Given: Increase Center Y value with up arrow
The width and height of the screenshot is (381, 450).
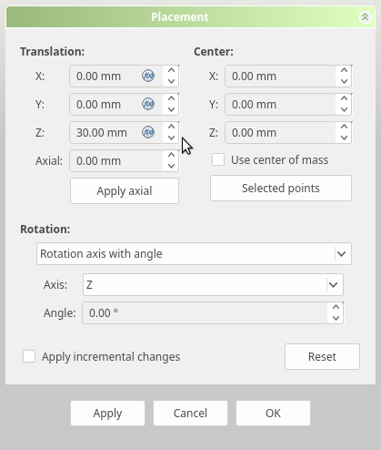Looking at the screenshot, I should 344,98.
